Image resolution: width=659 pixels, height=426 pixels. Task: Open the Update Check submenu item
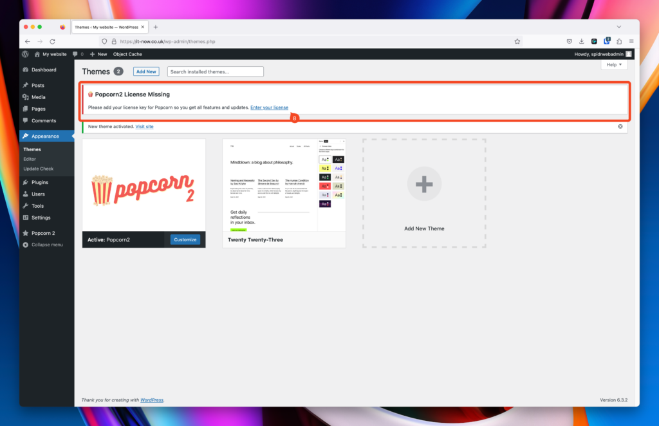point(38,169)
